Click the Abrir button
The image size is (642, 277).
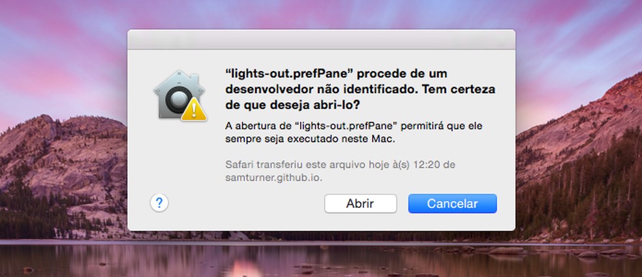click(x=360, y=203)
